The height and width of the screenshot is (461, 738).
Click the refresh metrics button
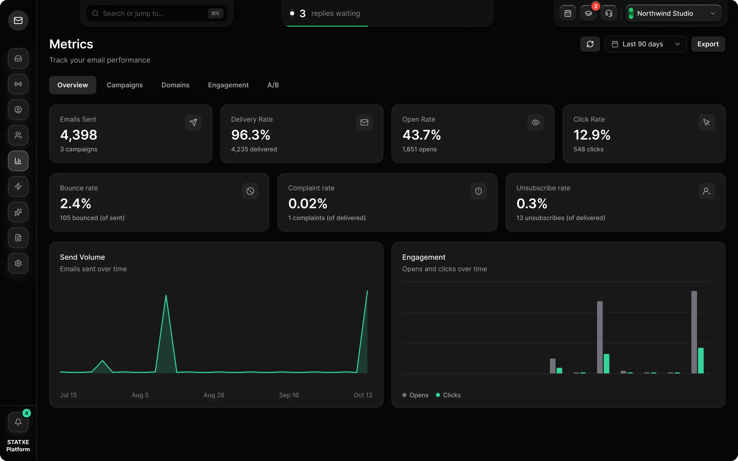coord(590,44)
